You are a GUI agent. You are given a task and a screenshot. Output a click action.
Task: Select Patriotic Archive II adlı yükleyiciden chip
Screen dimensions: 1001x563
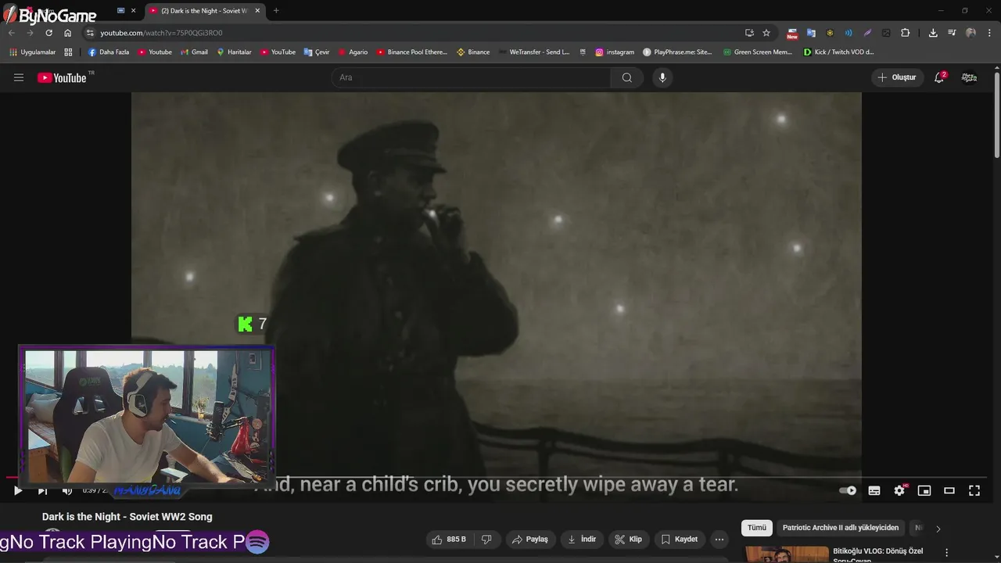pos(841,528)
